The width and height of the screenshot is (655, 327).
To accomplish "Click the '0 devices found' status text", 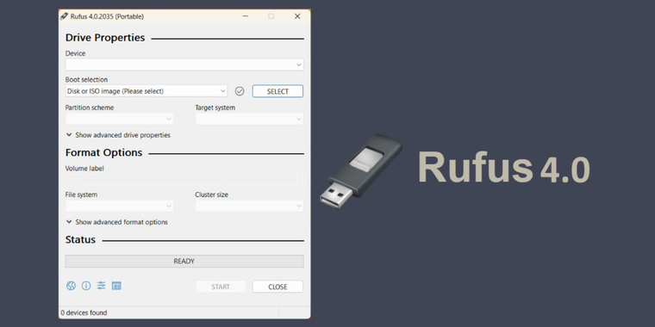I will tap(84, 312).
